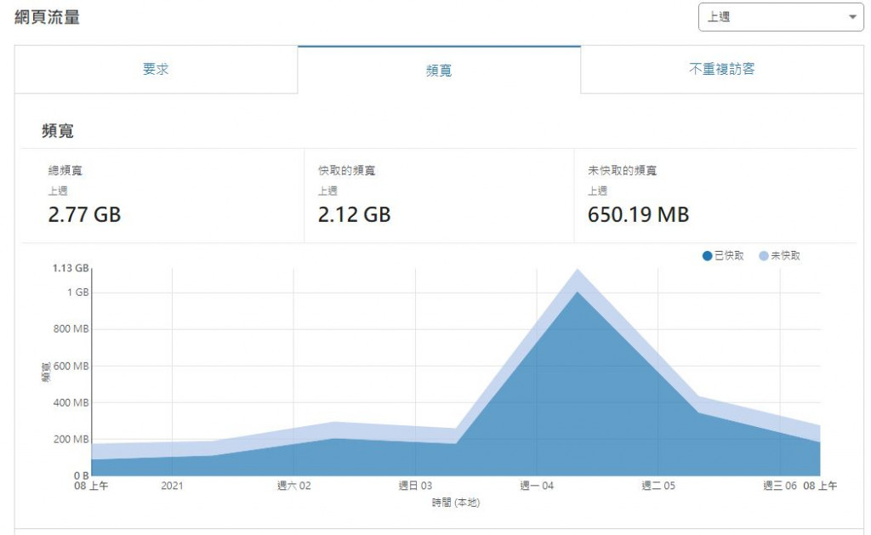Click the 網頁流量 heading
871x535 pixels.
click(x=48, y=17)
